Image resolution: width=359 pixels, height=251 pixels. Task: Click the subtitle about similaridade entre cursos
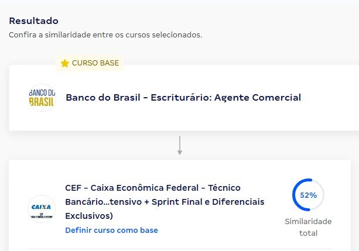pos(105,35)
